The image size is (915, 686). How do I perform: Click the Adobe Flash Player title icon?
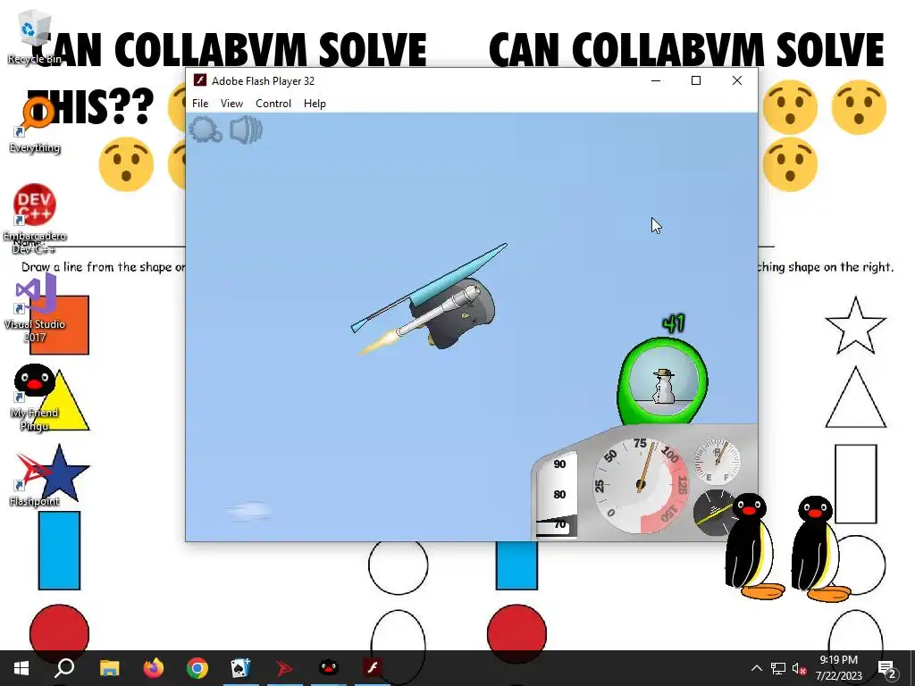[x=199, y=80]
